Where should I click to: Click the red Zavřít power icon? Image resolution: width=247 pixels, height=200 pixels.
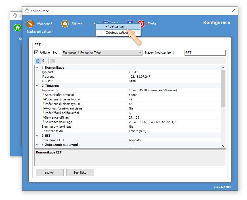tap(141, 24)
